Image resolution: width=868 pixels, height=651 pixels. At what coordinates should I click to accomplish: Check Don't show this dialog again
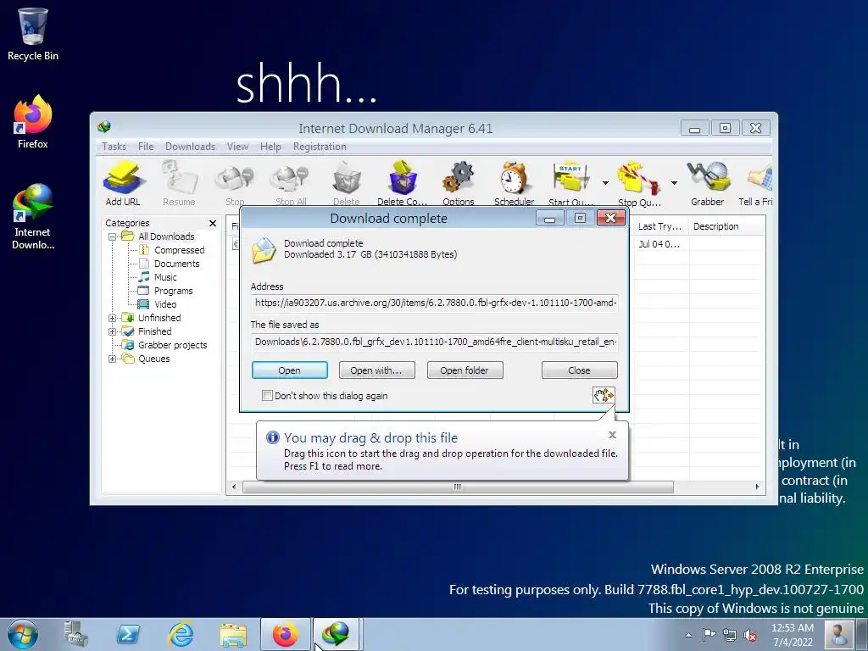pos(267,395)
